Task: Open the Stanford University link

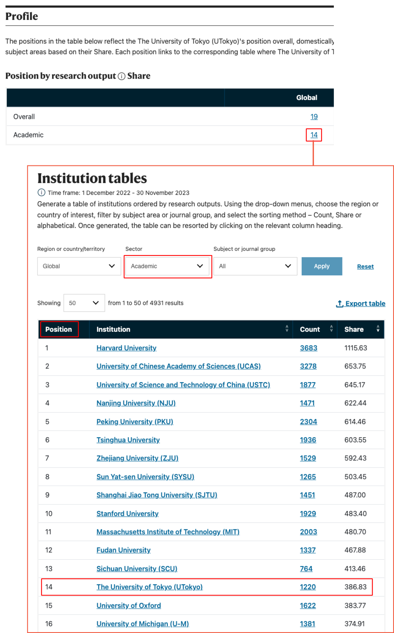Action: [x=128, y=514]
